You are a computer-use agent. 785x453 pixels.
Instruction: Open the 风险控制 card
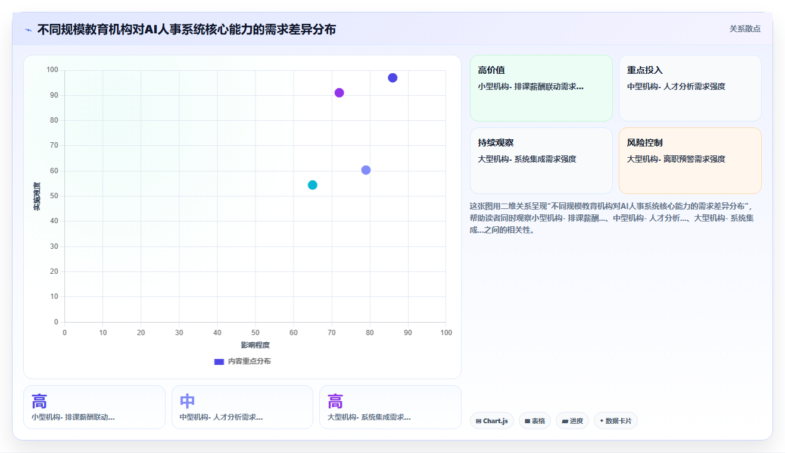[690, 161]
